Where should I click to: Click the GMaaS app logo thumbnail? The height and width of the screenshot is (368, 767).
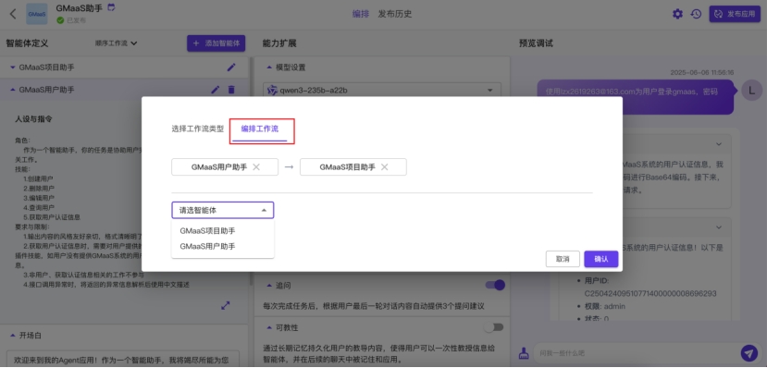click(37, 14)
